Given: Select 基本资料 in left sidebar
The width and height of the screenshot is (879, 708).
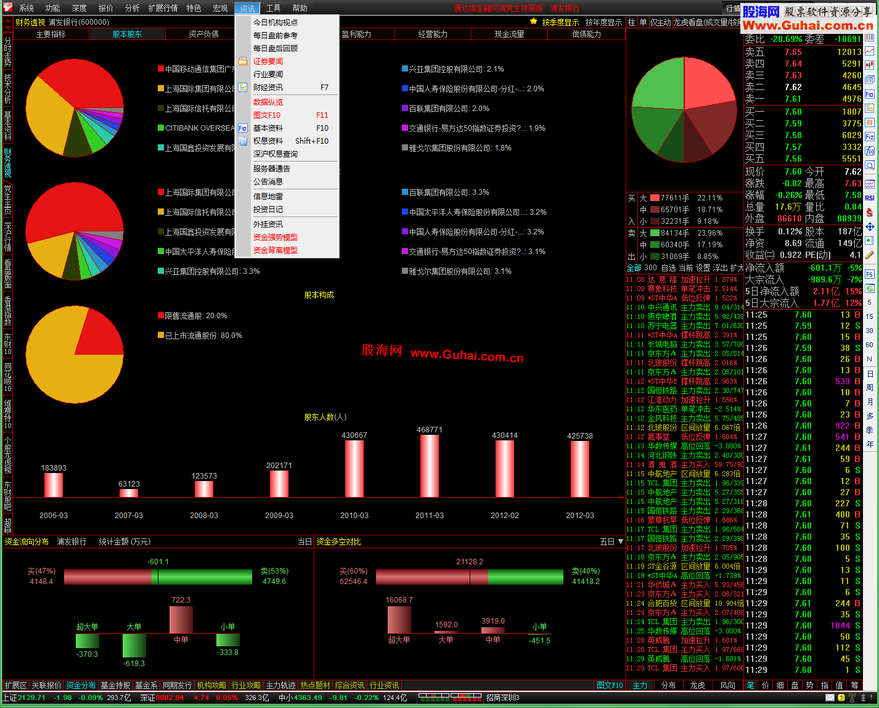Looking at the screenshot, I should tap(7, 126).
